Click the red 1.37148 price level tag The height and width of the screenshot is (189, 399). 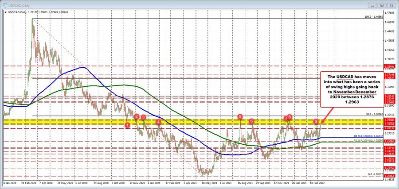tap(389, 74)
